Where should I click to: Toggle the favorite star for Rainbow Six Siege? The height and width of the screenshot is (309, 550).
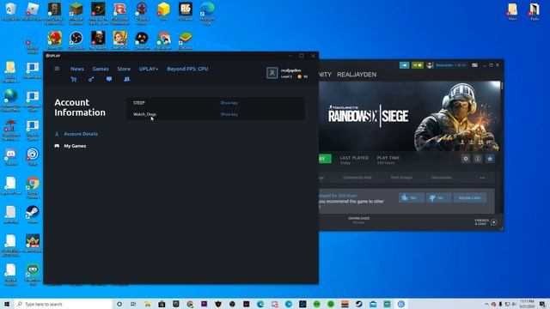point(490,159)
